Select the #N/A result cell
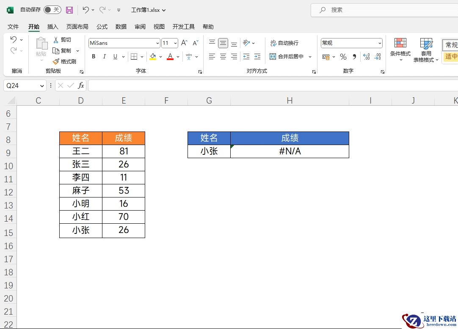This screenshot has height=329, width=458. tap(290, 151)
